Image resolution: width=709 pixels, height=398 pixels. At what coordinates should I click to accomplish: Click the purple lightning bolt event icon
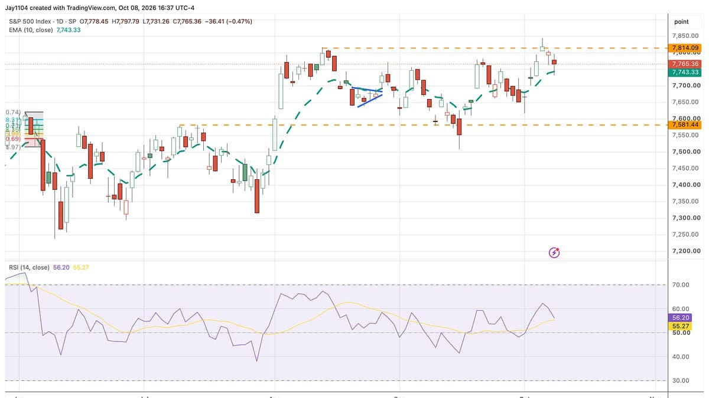point(554,252)
